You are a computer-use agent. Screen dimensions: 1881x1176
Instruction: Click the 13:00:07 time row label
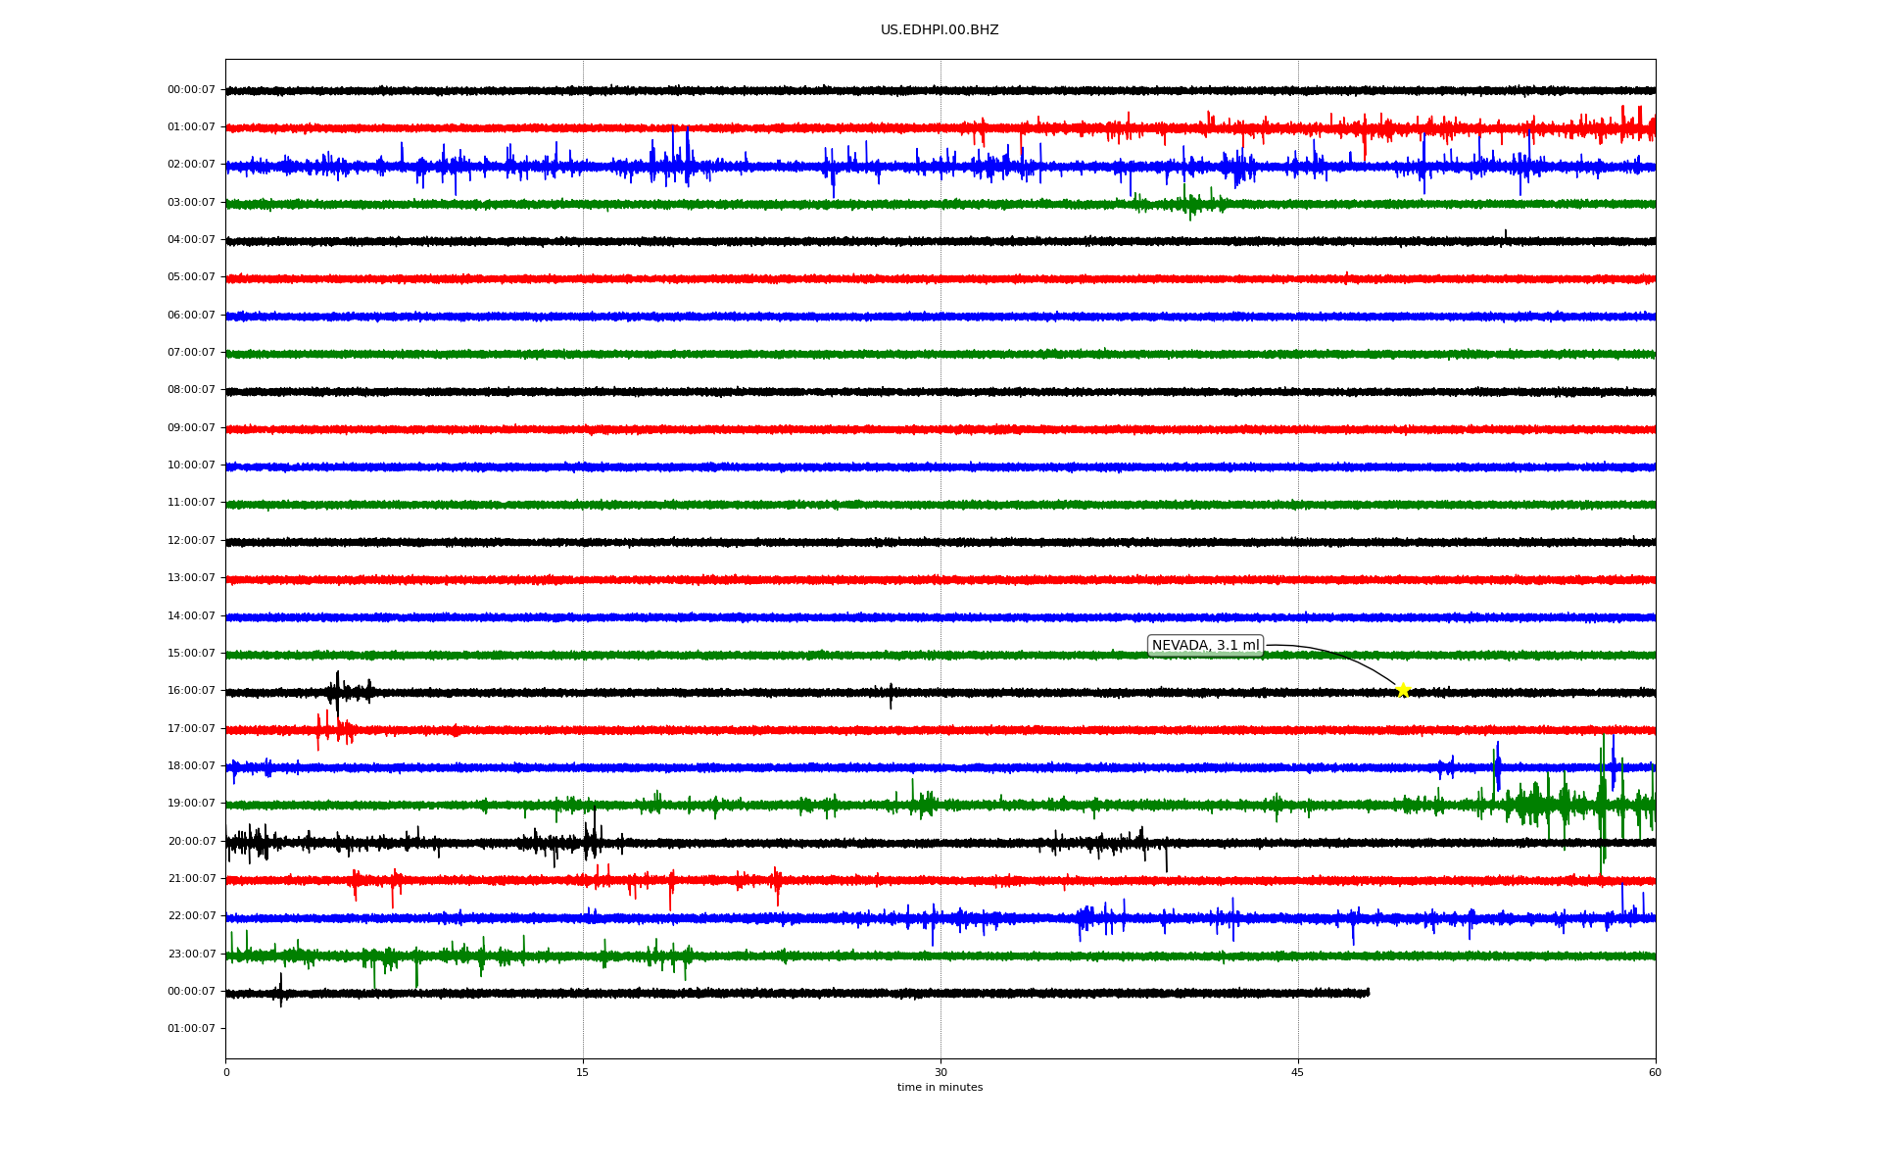tap(191, 578)
